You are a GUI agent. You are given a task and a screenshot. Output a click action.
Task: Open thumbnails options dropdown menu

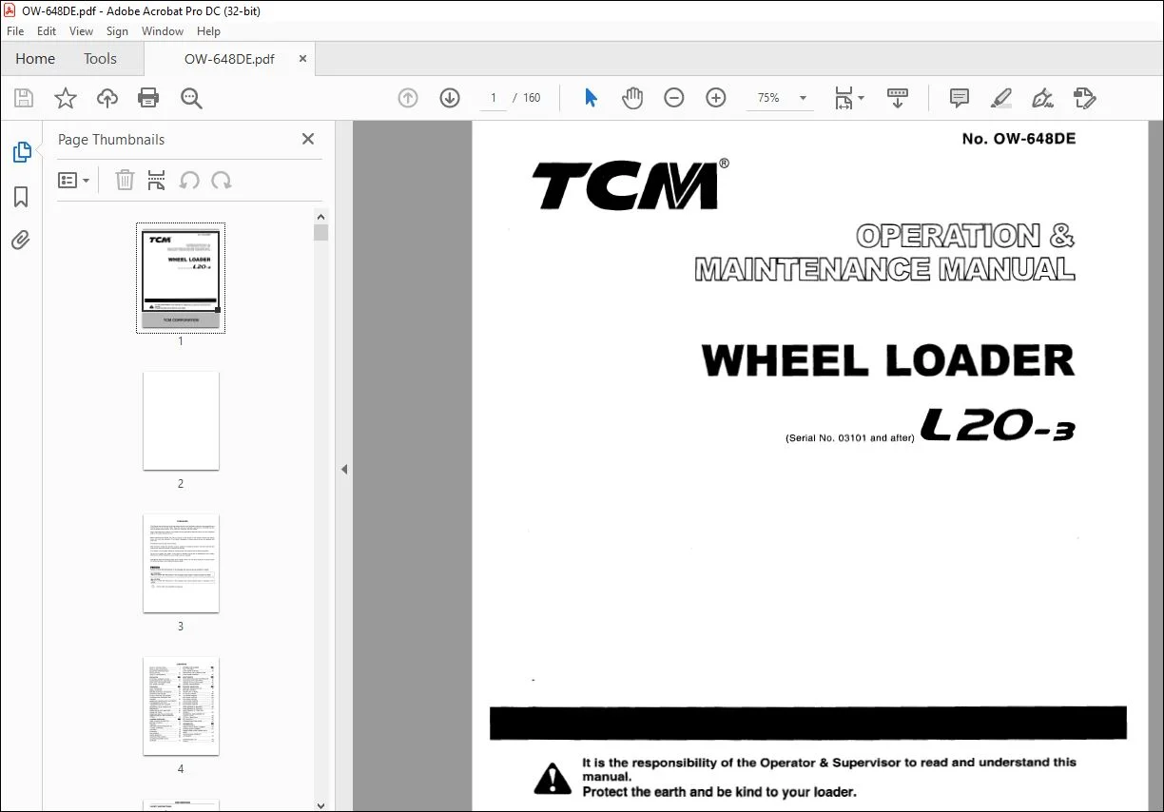[x=73, y=180]
